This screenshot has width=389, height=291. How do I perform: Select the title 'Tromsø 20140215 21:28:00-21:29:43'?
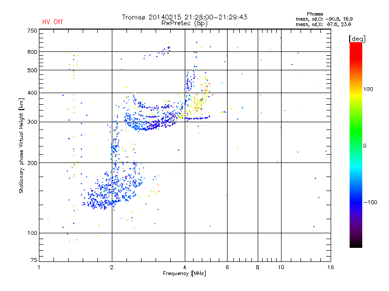[x=184, y=17]
